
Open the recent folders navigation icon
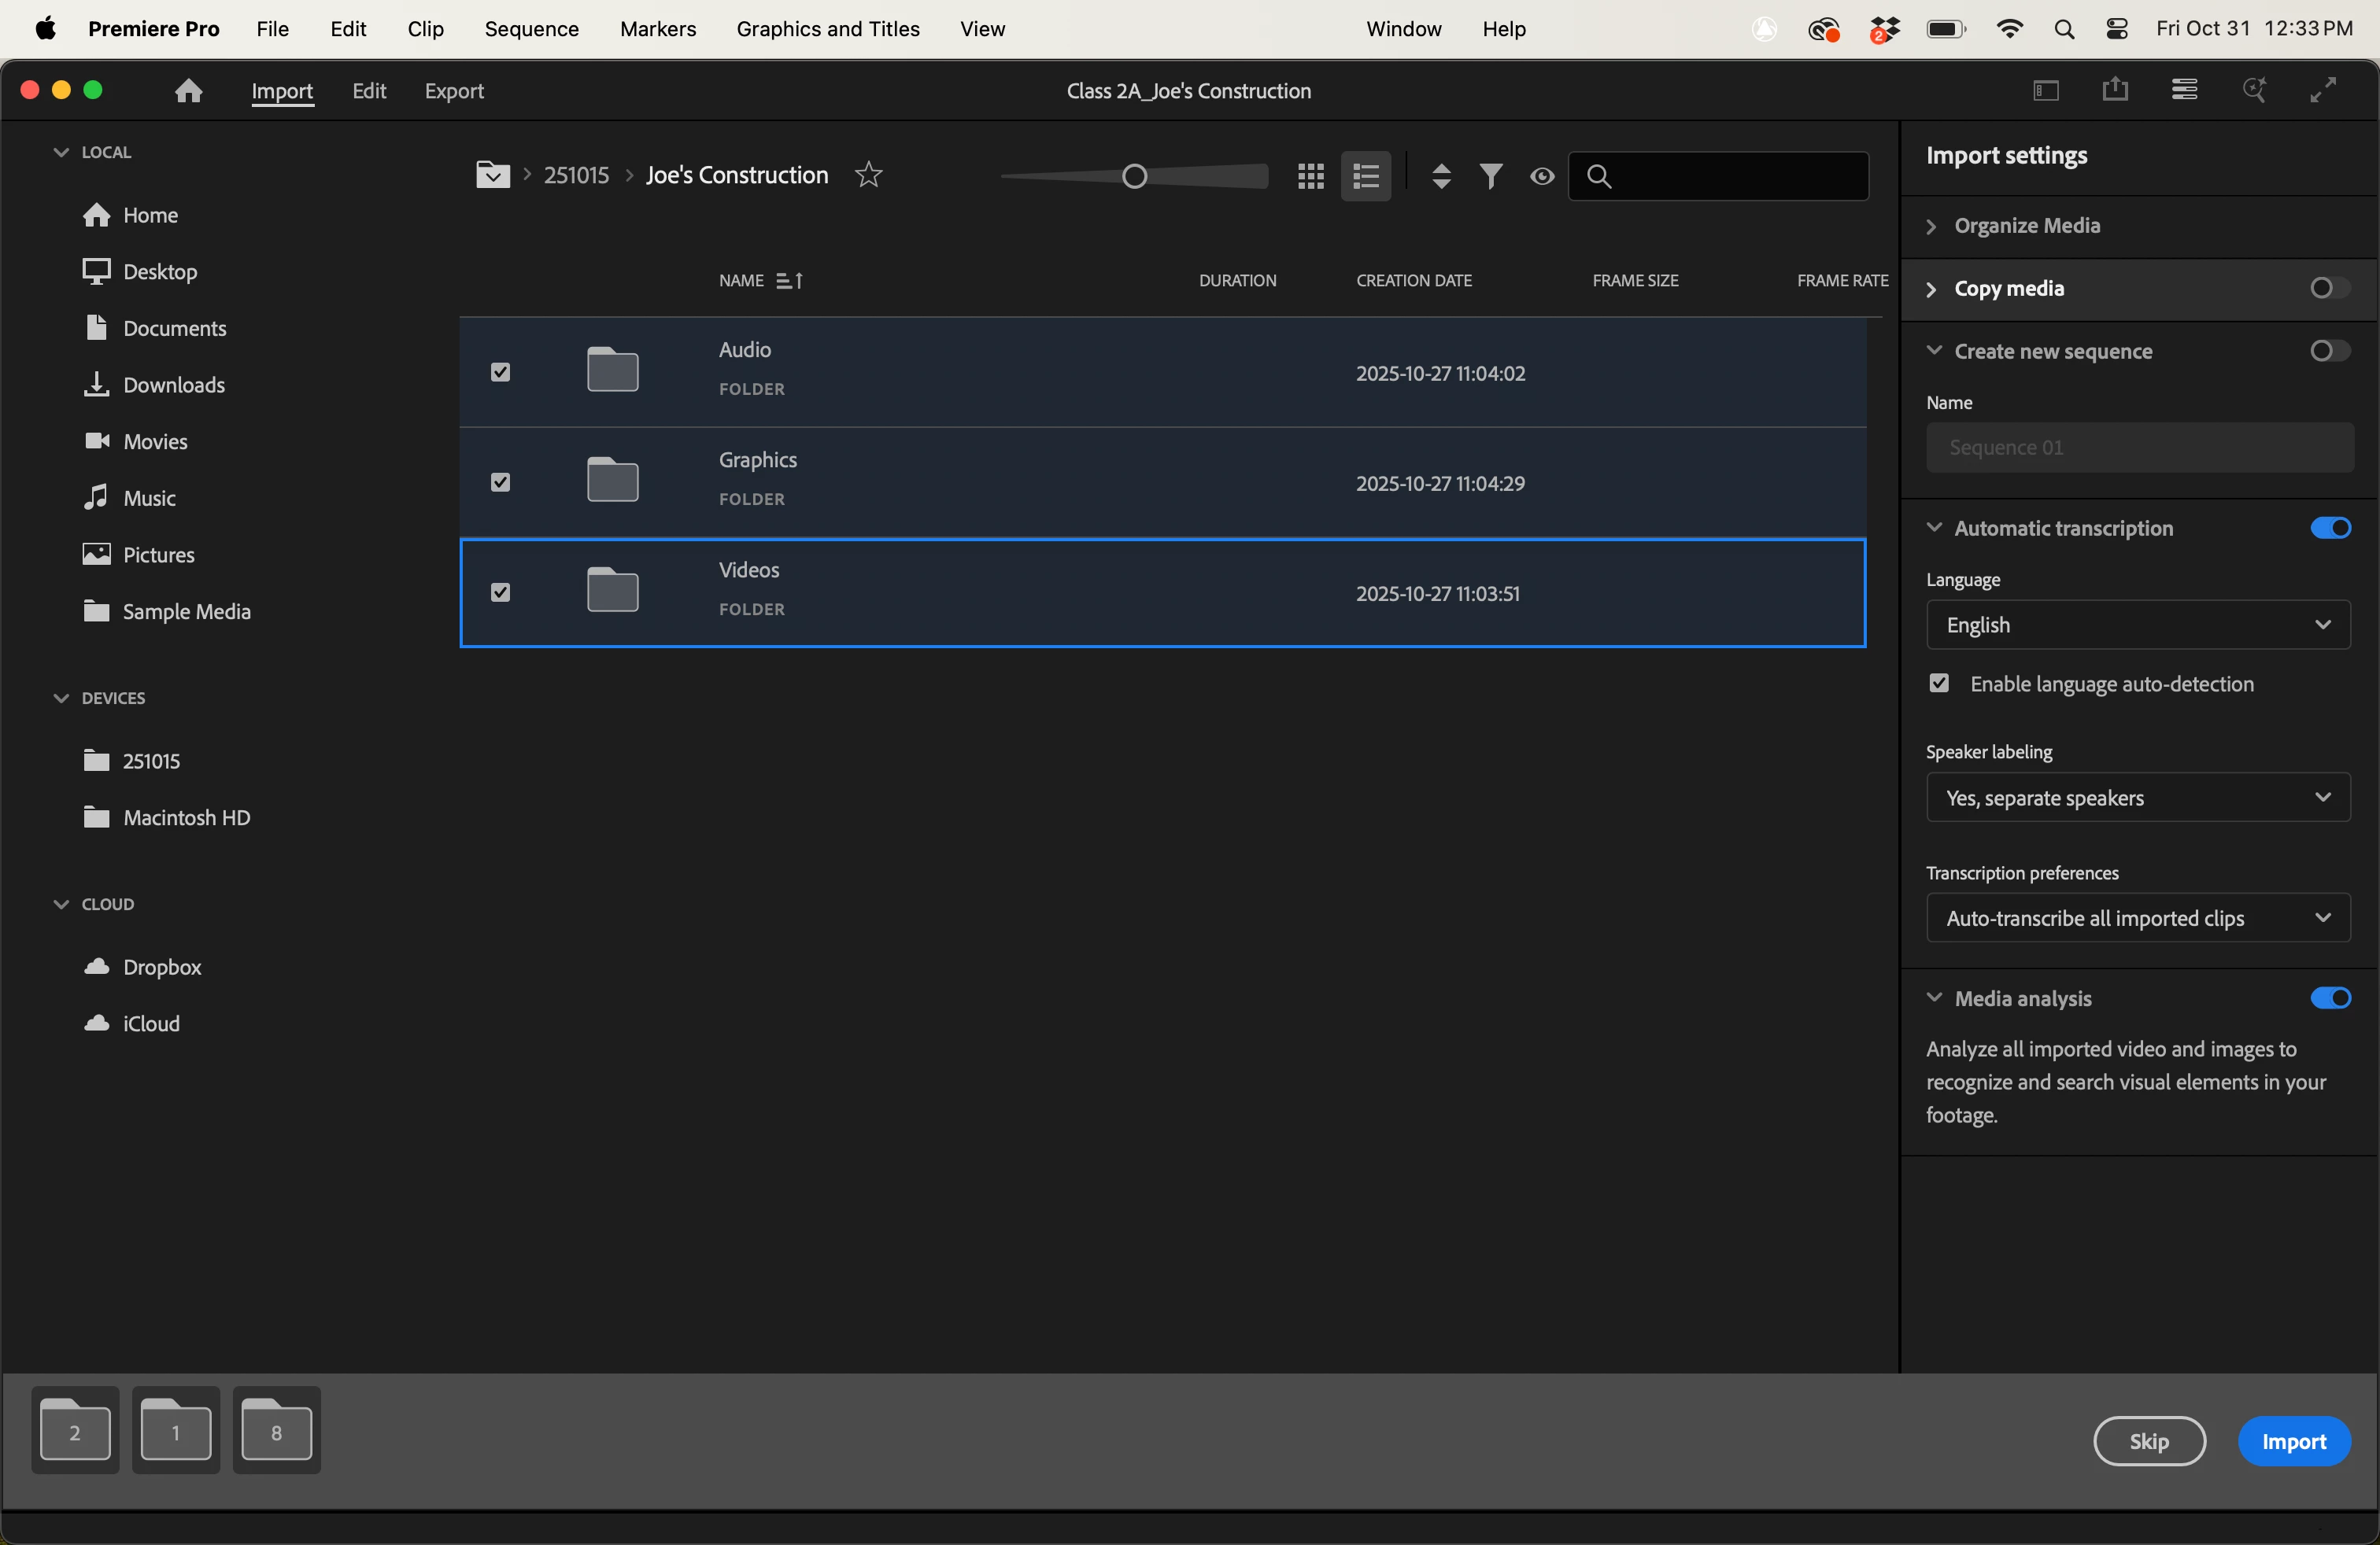point(492,175)
